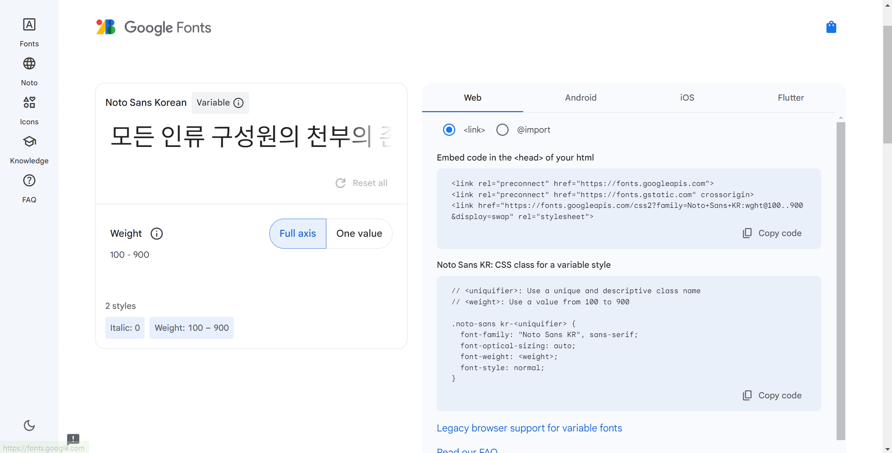Open the Knowledge graduation cap icon

coord(29,142)
